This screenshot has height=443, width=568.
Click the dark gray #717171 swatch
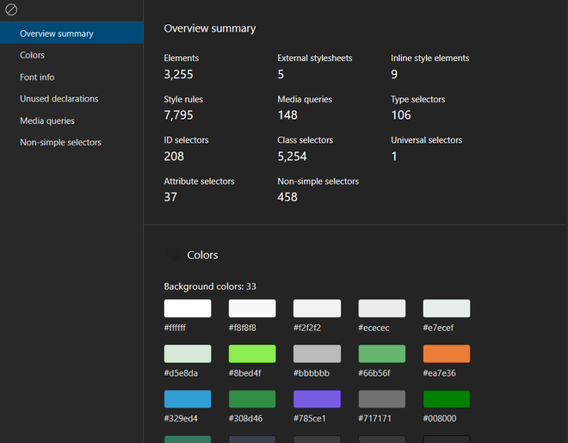[382, 399]
